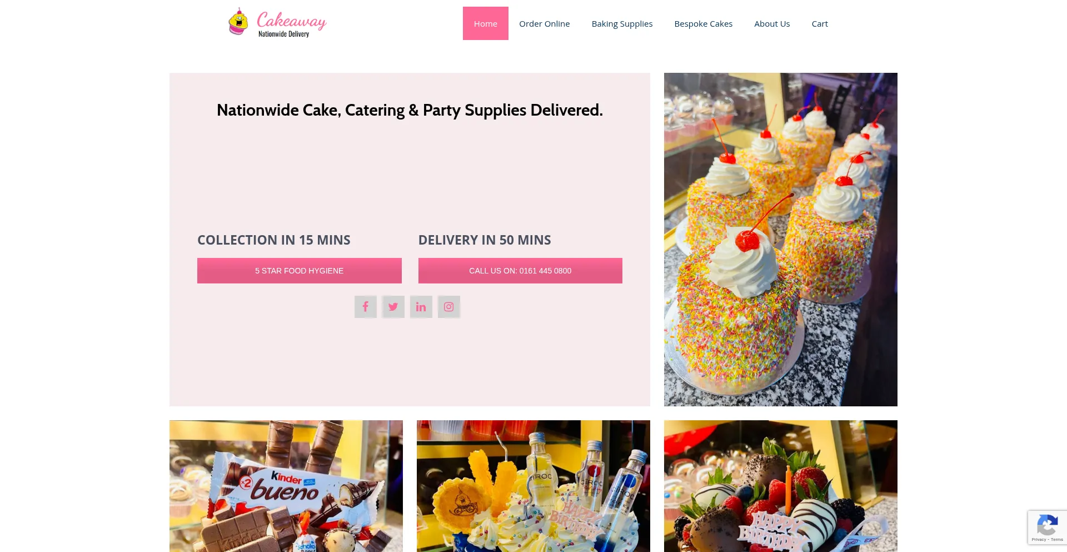Open the Twitter social icon
This screenshot has width=1067, height=552.
click(x=393, y=307)
